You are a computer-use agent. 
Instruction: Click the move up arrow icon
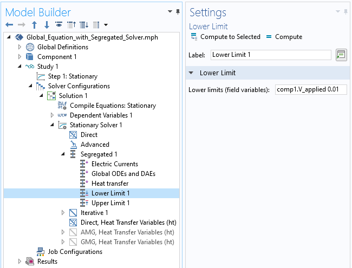[34, 25]
